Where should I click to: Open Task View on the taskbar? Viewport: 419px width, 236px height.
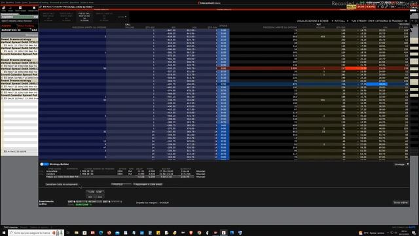tap(68, 233)
